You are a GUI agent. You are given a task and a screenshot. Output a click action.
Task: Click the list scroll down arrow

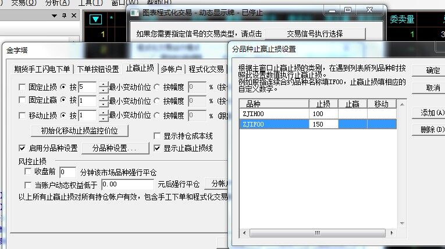[402, 223]
